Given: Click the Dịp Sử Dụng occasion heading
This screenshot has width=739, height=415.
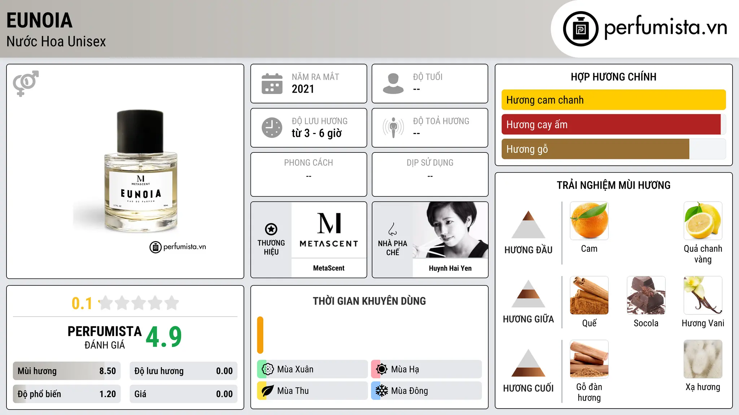Looking at the screenshot, I should (430, 163).
